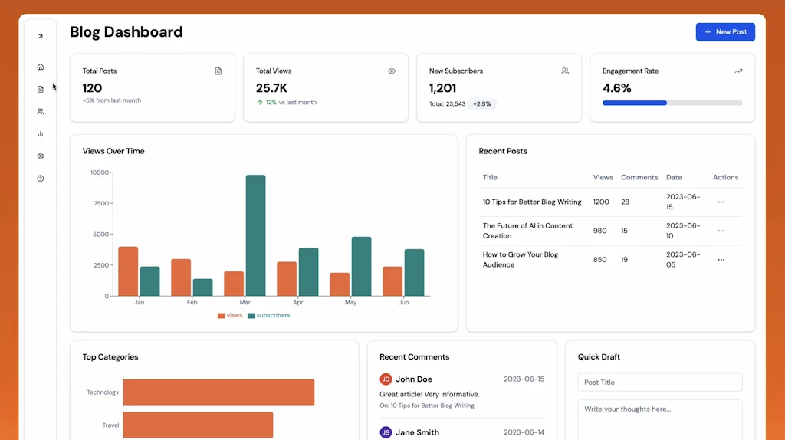This screenshot has width=785, height=440.
Task: Open the analytics bar chart sidebar icon
Action: [x=41, y=133]
